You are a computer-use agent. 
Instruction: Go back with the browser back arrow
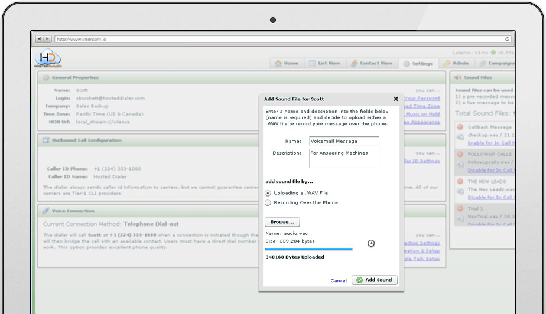coord(40,39)
